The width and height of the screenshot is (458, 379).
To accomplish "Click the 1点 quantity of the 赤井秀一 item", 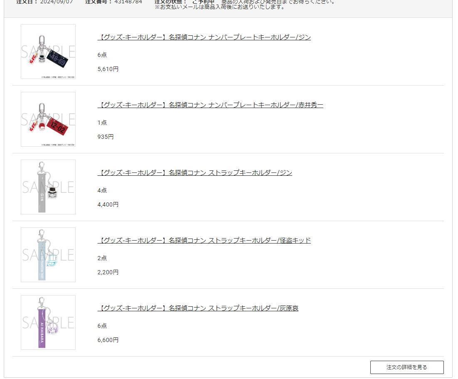I will pyautogui.click(x=102, y=123).
